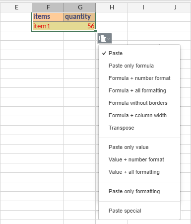Expand the paste options dropdown arrow
The width and height of the screenshot is (191, 224).
pyautogui.click(x=109, y=39)
